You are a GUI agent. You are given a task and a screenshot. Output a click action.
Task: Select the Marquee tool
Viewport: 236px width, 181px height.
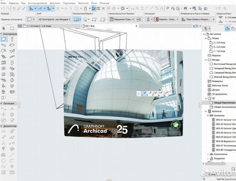point(12,28)
